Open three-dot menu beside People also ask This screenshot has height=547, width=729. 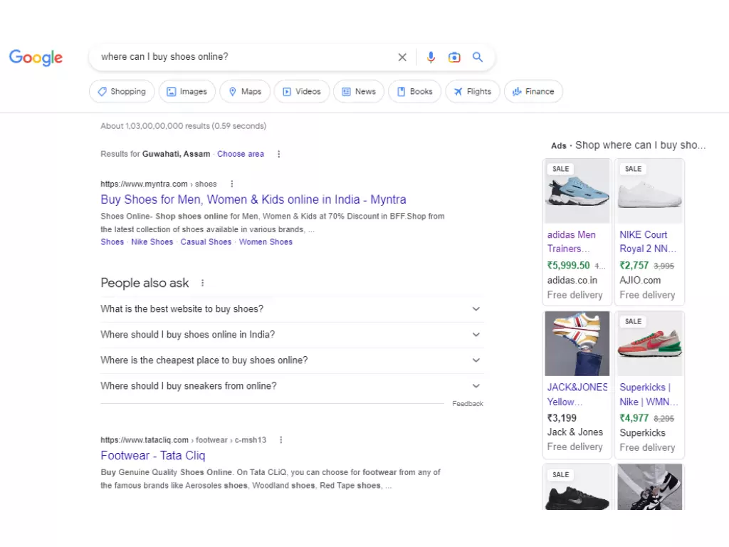click(x=202, y=283)
